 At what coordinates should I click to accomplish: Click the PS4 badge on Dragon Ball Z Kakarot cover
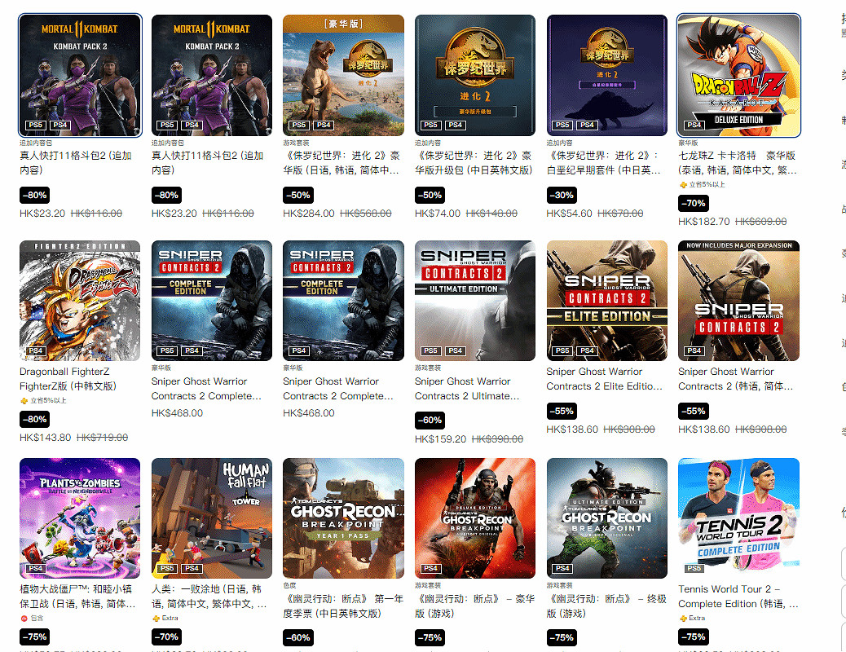(694, 125)
